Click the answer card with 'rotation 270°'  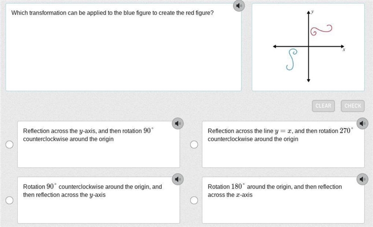click(283, 144)
